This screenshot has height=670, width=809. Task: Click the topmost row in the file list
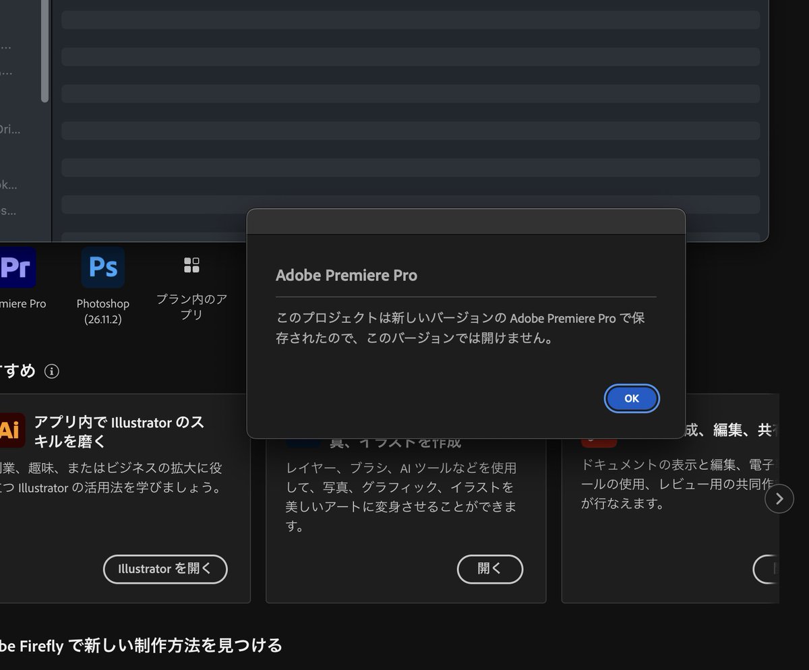point(411,20)
